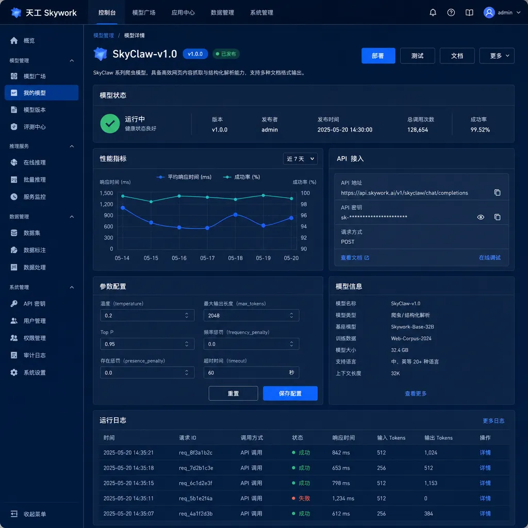528x528 pixels.
Task: Click the 05-18 response time data point
Action: 235,214
